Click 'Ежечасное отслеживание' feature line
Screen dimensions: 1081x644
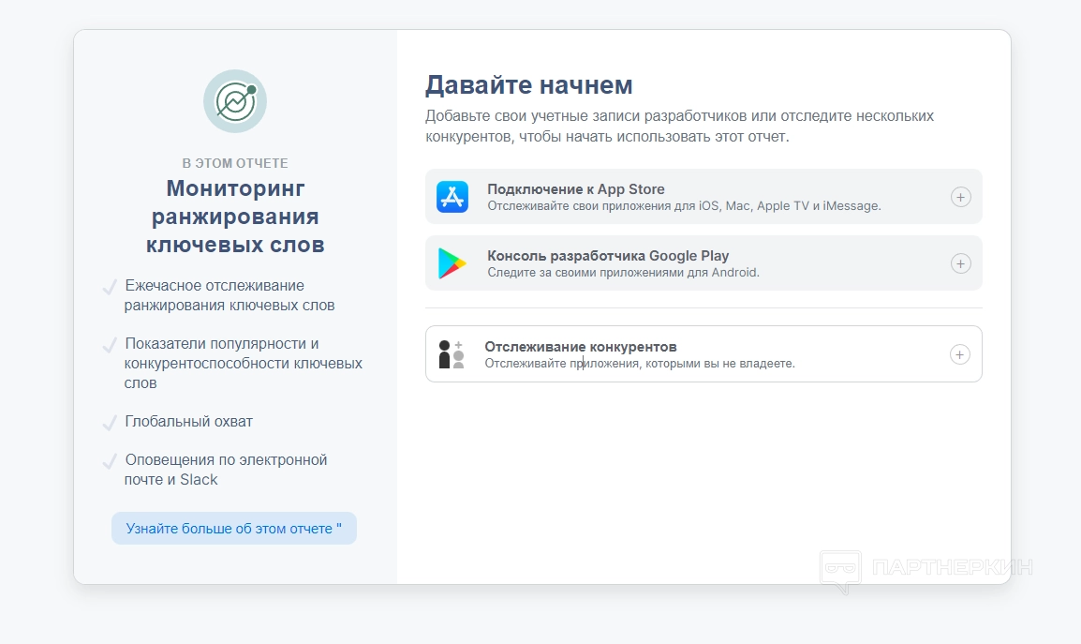230,295
